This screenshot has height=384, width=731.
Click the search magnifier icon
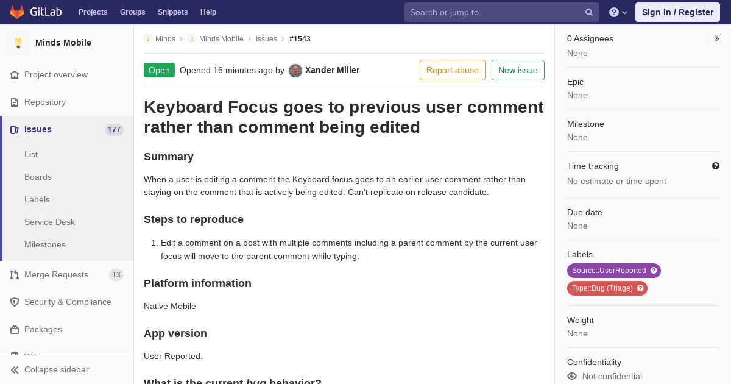click(589, 12)
